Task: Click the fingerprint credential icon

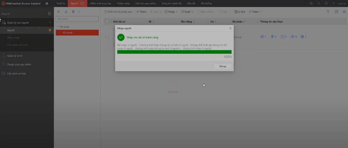Action: click(x=272, y=37)
